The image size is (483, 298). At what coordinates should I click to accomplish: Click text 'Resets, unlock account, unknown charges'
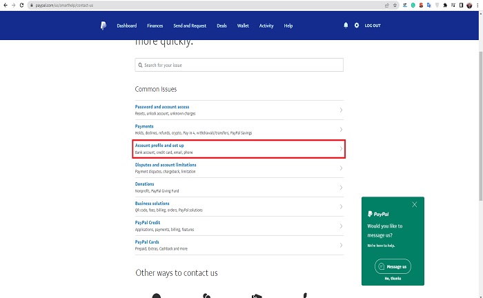(165, 114)
